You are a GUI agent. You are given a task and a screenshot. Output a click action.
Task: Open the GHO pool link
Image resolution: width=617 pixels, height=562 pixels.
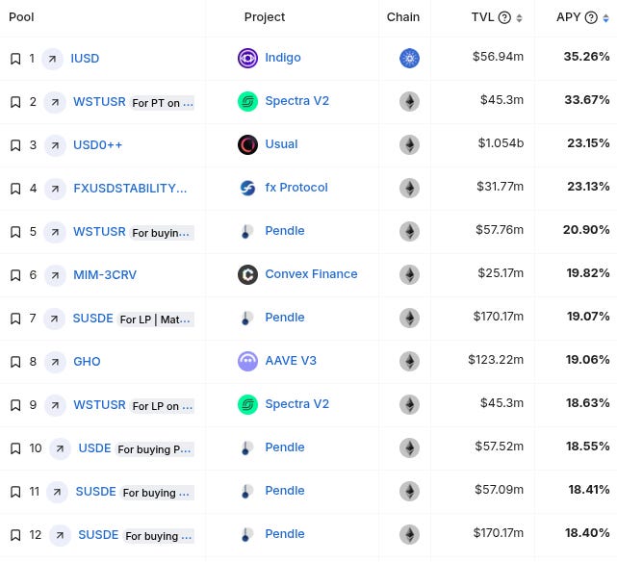pyautogui.click(x=87, y=362)
